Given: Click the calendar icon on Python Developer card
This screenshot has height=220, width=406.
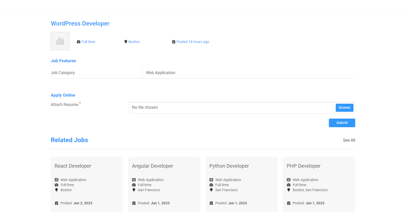Looking at the screenshot, I should point(211,203).
